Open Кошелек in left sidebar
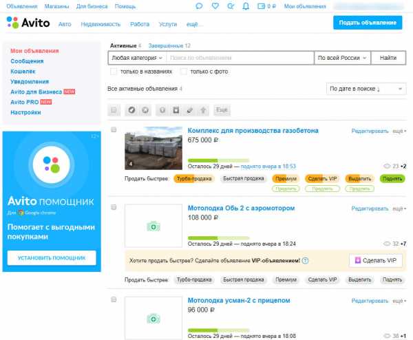Image resolution: width=413 pixels, height=340 pixels. tap(23, 72)
